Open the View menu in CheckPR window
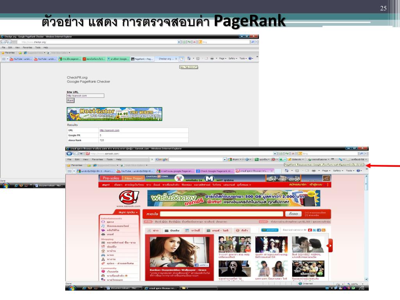The width and height of the screenshot is (400, 300). tap(17, 47)
